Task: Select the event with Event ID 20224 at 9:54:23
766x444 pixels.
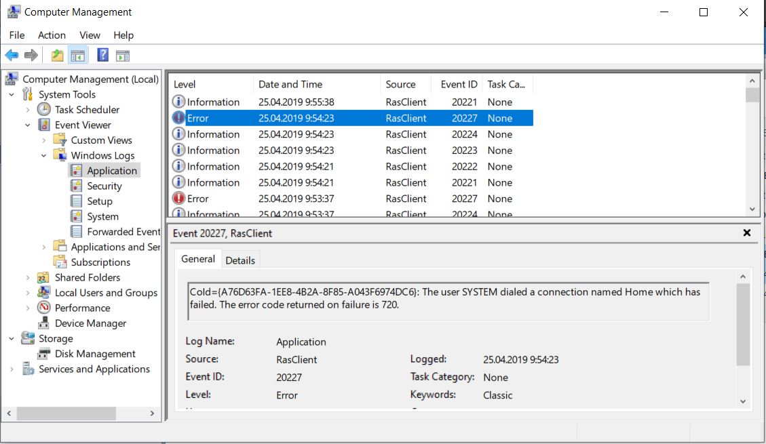Action: click(351, 134)
